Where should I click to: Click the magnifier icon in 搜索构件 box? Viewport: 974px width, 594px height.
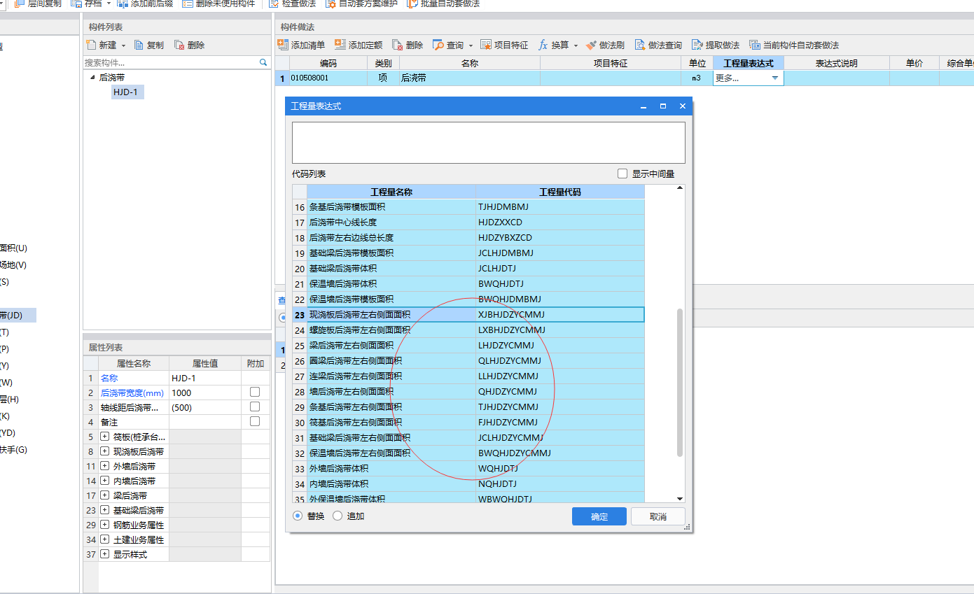(263, 62)
